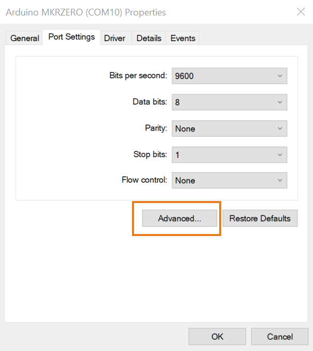The height and width of the screenshot is (351, 313).
Task: Go to the Details tab
Action: (x=149, y=38)
